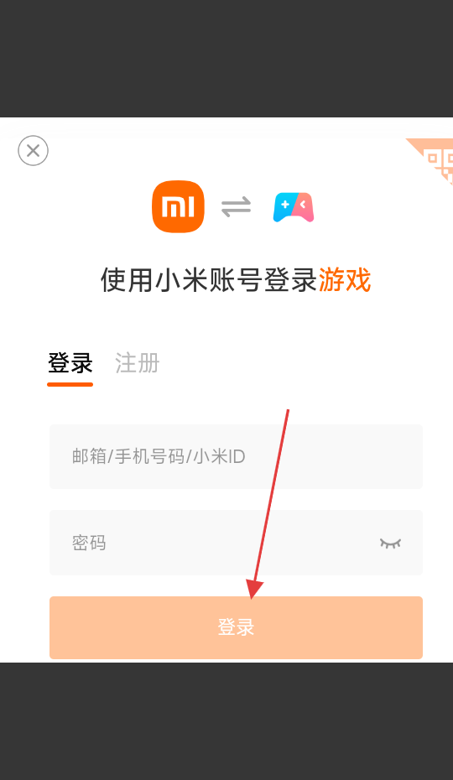Click the blue-pink game controller icon
Viewport: 453px width, 780px height.
[294, 207]
